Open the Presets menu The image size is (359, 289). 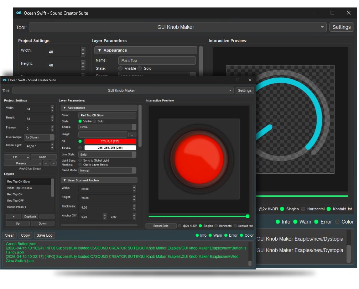pos(22,163)
